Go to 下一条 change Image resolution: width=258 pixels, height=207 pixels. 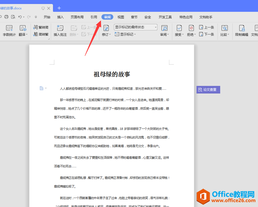coord(206,34)
